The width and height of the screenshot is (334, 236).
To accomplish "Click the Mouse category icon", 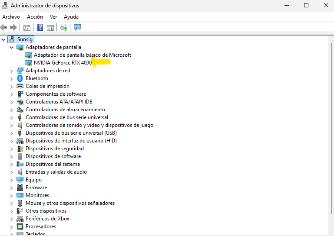I will point(20,203).
